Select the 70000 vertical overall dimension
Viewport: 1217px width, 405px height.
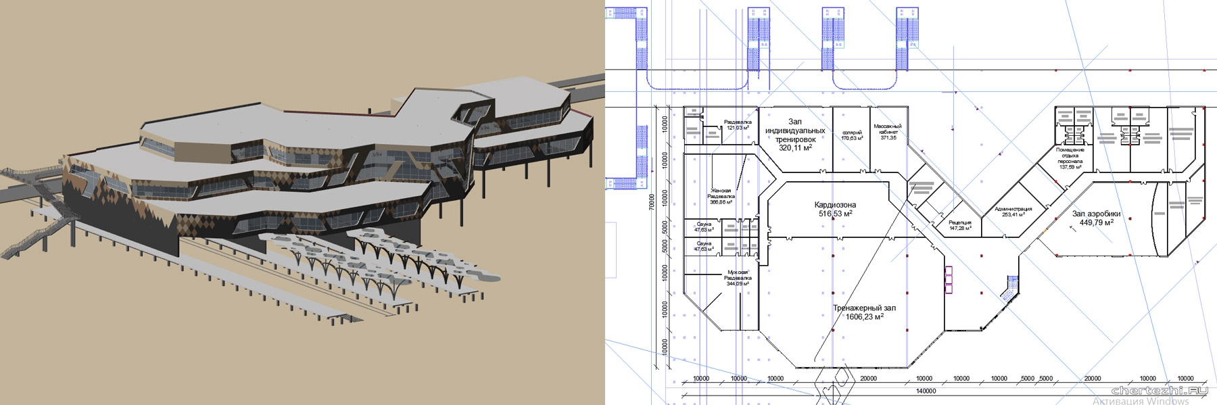point(652,203)
